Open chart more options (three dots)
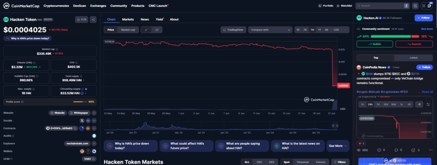This screenshot has width=437, height=165. 346,30
